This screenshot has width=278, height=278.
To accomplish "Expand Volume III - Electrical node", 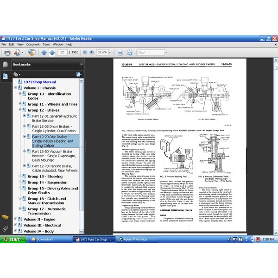I will 16,225.
